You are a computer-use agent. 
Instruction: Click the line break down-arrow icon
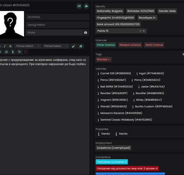[x=13, y=52]
